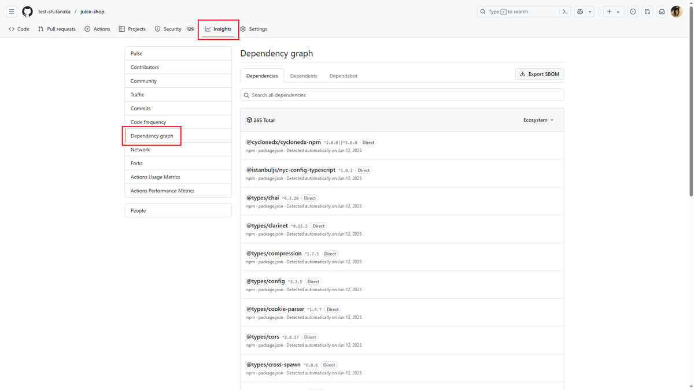The width and height of the screenshot is (694, 390).
Task: Switch to the Actions tab
Action: [97, 29]
